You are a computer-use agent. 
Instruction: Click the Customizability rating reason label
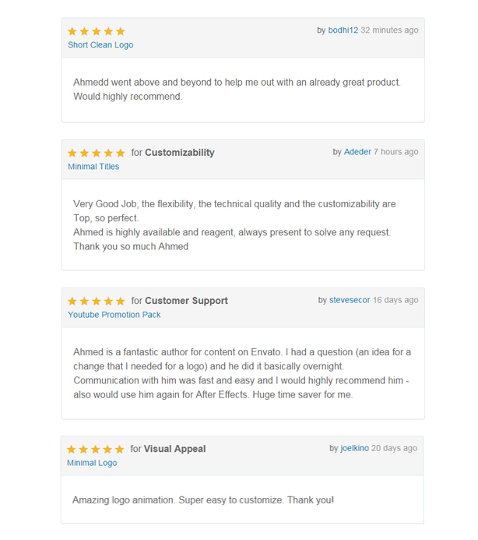pos(179,153)
